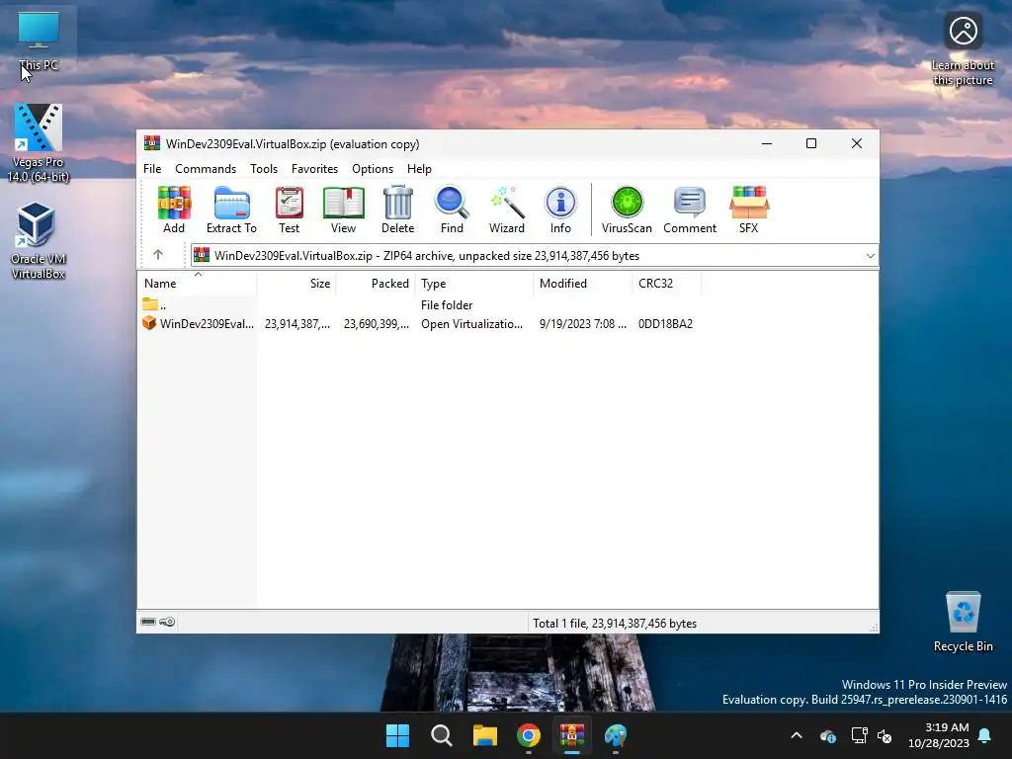Open the clock and date in taskbar

[939, 735]
